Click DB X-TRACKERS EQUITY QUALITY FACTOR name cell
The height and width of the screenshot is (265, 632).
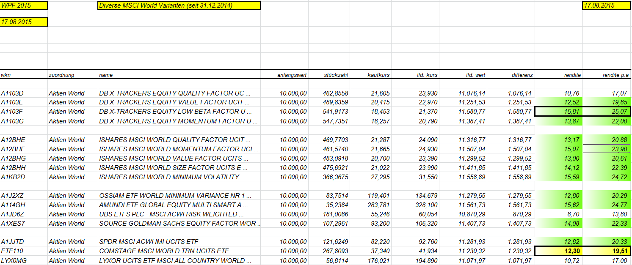179,93
